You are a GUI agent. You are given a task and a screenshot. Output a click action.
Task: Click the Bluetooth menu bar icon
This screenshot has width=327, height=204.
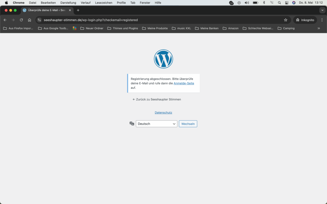pyautogui.click(x=264, y=3)
